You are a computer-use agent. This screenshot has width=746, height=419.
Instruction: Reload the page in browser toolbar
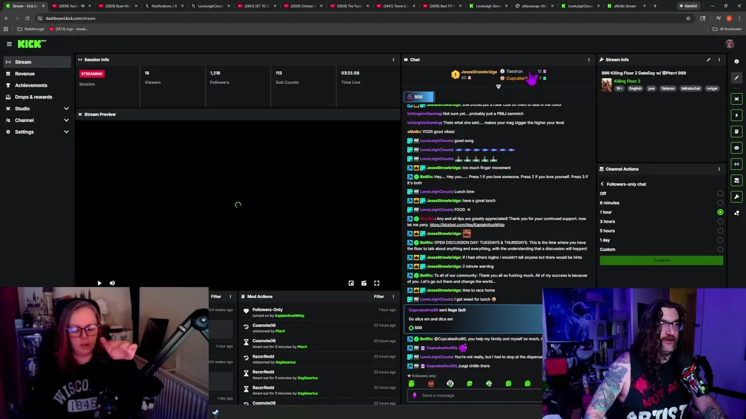click(x=27, y=18)
